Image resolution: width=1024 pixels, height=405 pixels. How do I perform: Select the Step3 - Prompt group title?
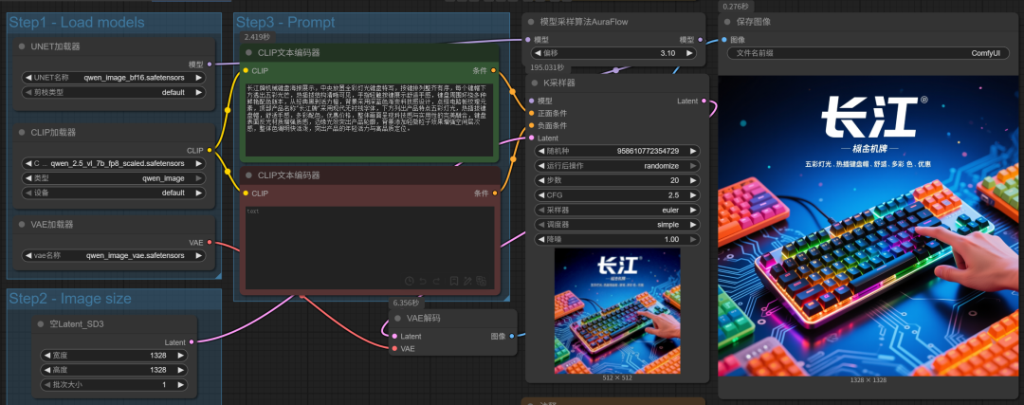[285, 22]
